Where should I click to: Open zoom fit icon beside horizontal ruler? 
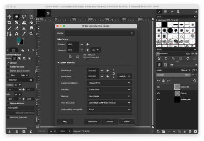(x=153, y=19)
